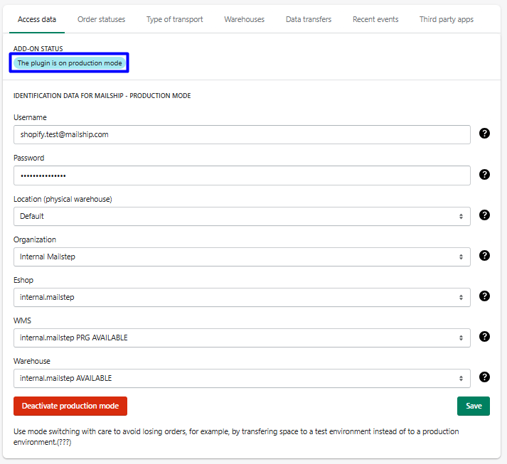This screenshot has height=464, width=507.
Task: Expand the Warehouse dropdown
Action: (242, 378)
